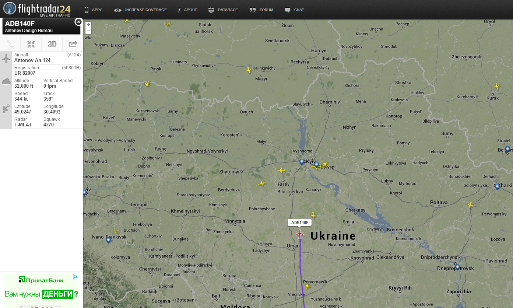Open the Apps menu
The image size is (513, 308).
point(94,10)
